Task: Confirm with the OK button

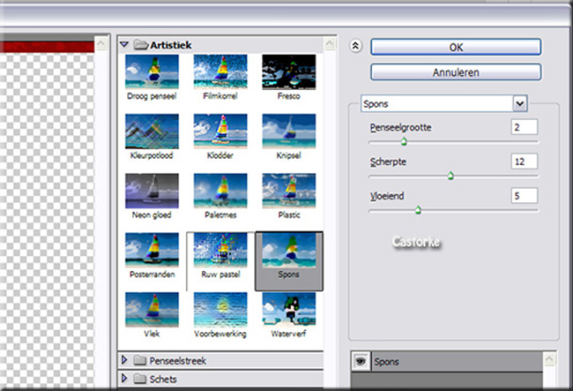Action: 456,47
